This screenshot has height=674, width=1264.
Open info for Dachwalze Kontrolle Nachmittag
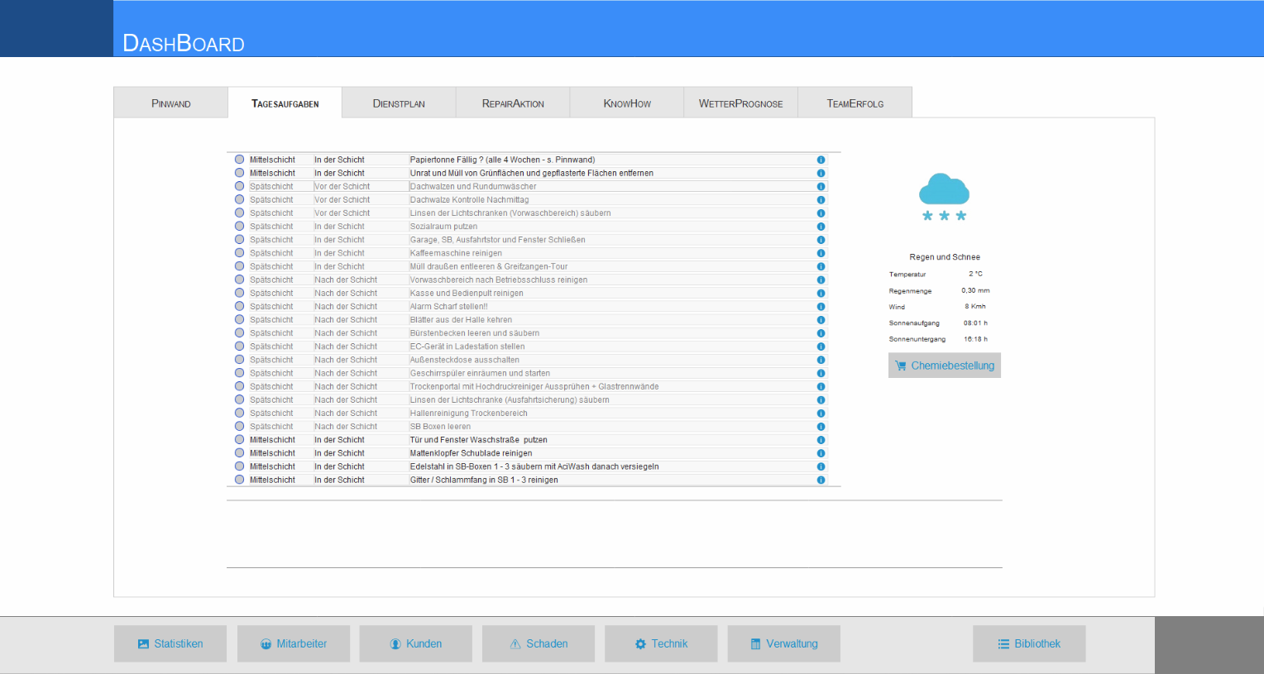pyautogui.click(x=821, y=200)
